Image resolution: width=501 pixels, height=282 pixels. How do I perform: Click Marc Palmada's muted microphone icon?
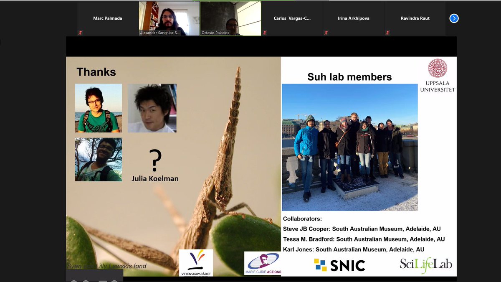point(80,33)
